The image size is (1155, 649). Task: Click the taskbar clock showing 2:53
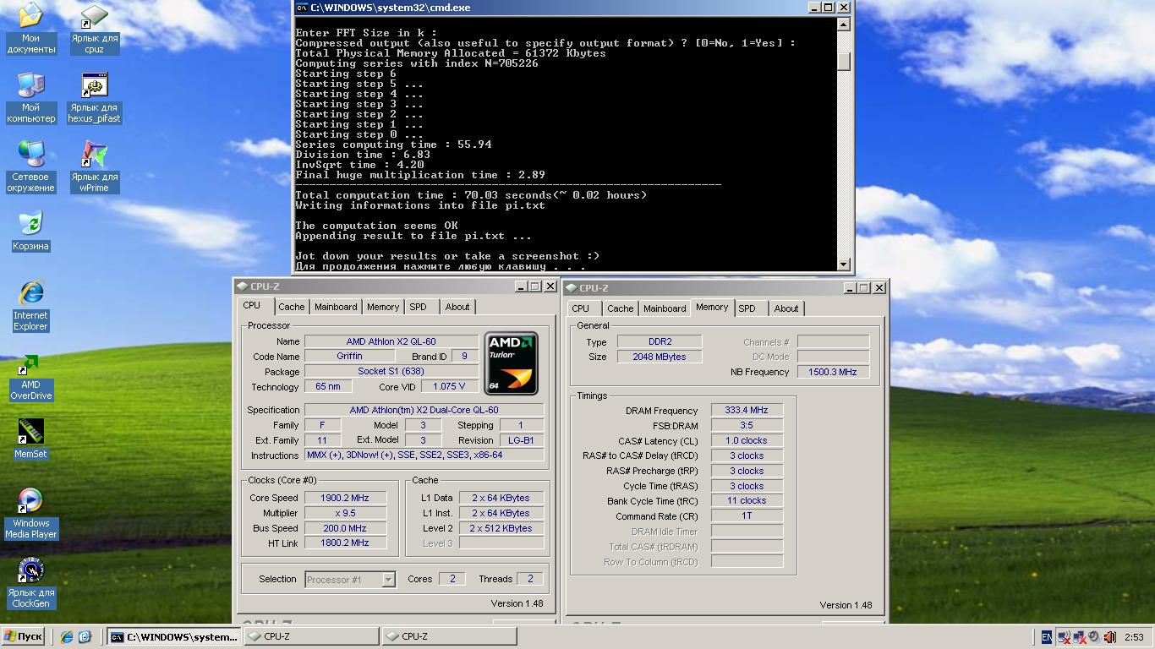pos(1135,637)
